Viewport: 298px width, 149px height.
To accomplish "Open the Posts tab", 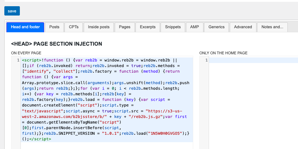I will pos(54,27).
